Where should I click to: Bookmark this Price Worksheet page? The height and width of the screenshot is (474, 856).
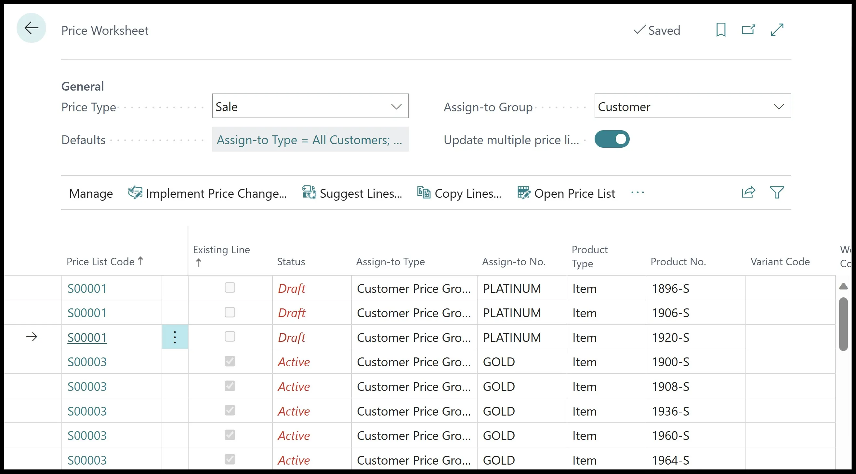(x=721, y=30)
